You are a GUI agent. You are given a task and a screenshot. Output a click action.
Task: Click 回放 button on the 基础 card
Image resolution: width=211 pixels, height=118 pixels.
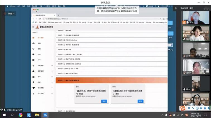[x=104, y=101]
